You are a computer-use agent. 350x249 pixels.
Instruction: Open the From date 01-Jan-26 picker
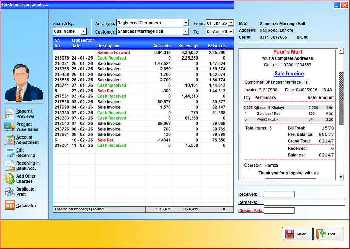point(231,23)
